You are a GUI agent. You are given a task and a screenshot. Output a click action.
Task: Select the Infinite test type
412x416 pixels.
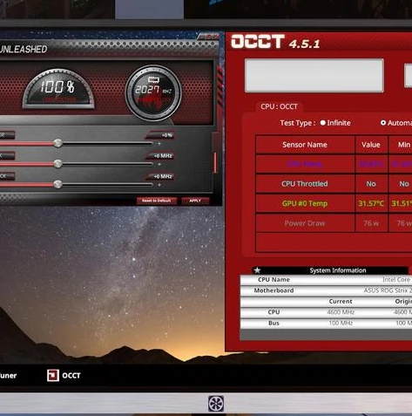[335, 123]
